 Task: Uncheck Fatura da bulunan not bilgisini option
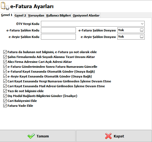click(5, 52)
